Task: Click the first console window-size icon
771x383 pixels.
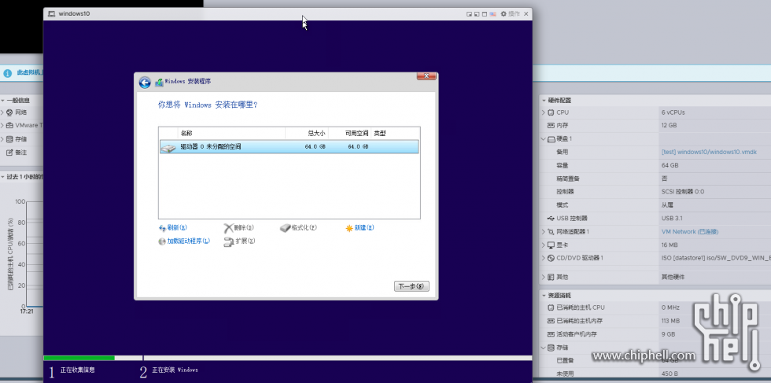Action: (470, 14)
